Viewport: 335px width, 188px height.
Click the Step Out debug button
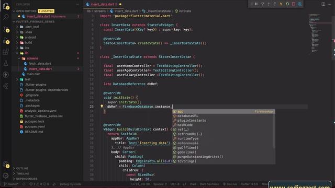(x=275, y=4)
